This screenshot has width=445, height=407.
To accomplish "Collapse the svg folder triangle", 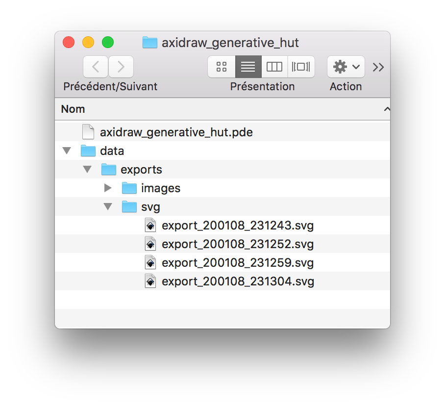I will click(108, 206).
